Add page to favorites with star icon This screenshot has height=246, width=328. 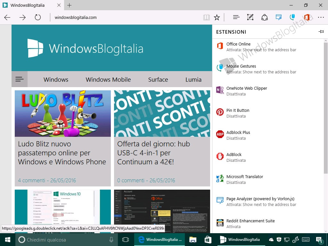[x=217, y=17]
